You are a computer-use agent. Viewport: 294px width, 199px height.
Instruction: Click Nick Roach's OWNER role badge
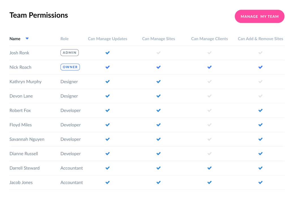(x=70, y=67)
